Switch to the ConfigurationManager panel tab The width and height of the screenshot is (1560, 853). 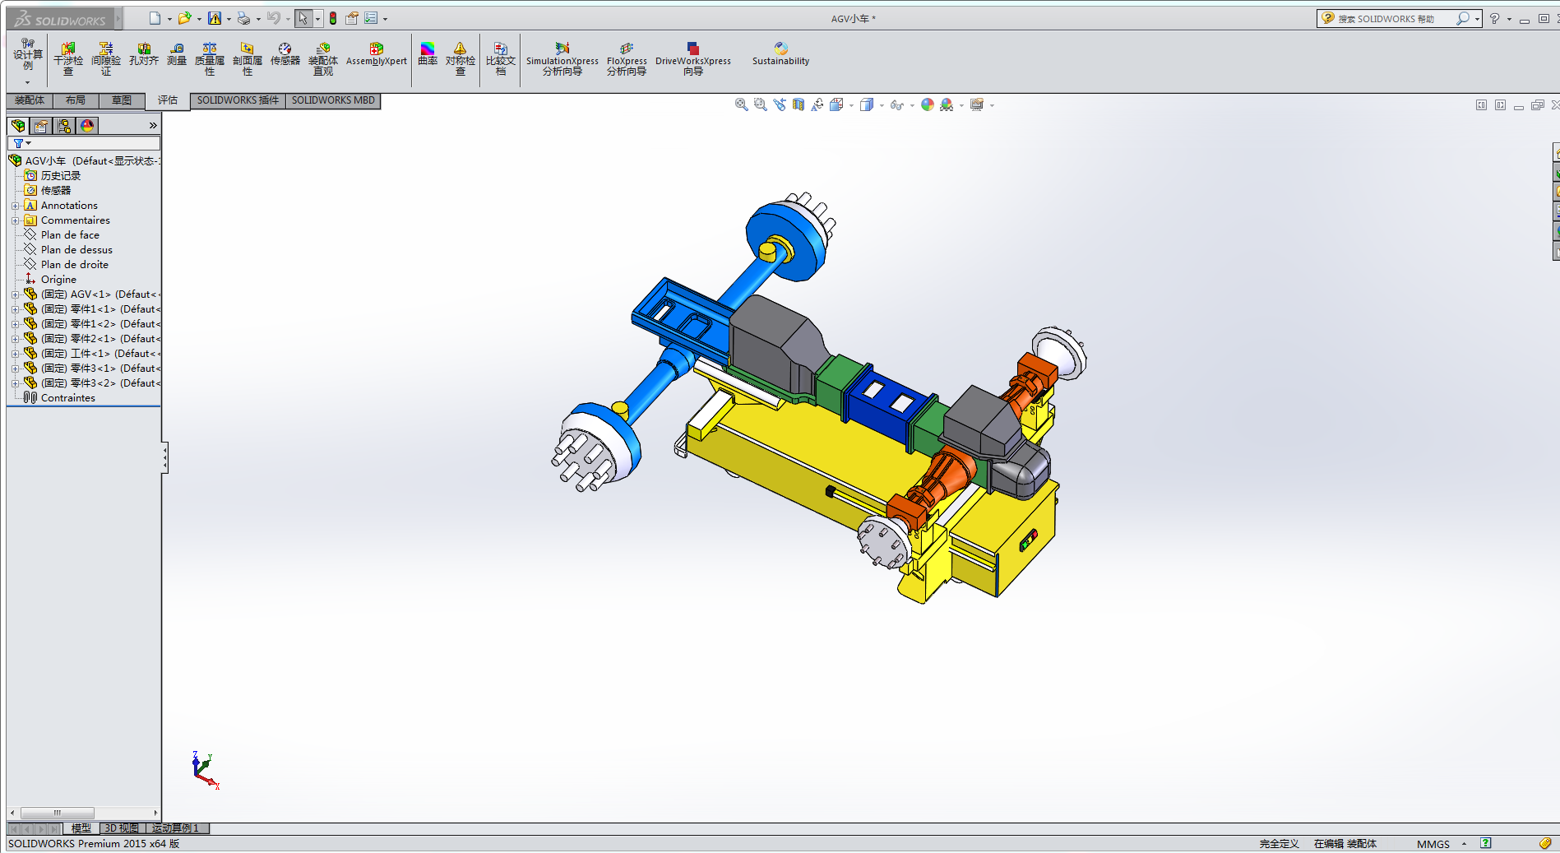(x=64, y=126)
